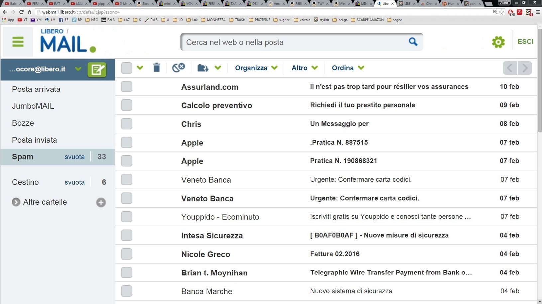This screenshot has height=304, width=542.
Task: Click the compose new message icon
Action: click(97, 69)
